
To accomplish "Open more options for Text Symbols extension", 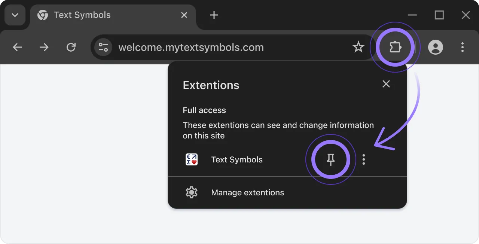I will pyautogui.click(x=363, y=159).
